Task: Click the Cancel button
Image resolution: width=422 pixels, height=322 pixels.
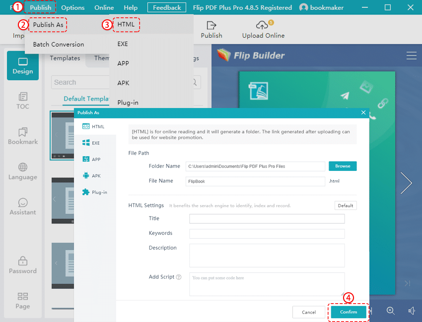Action: (309, 312)
